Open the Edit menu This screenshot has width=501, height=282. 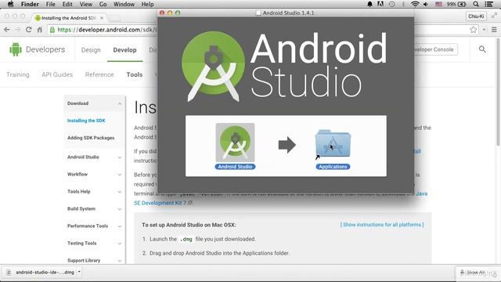67,4
